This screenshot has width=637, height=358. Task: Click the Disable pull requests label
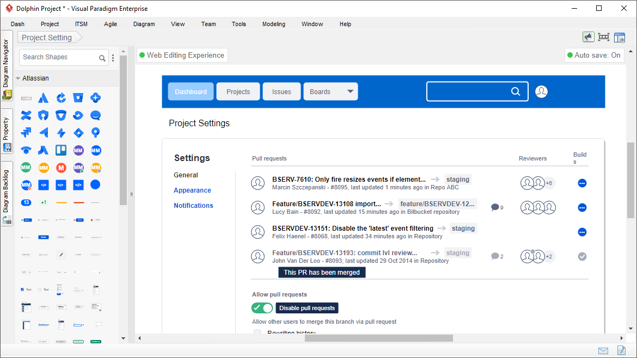[x=307, y=308]
